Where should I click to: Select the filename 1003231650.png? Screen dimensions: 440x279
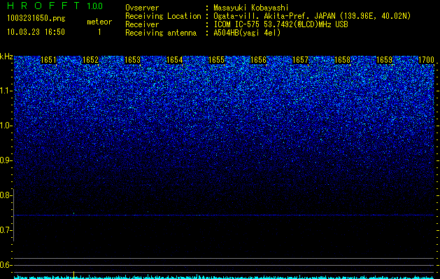[x=36, y=18]
